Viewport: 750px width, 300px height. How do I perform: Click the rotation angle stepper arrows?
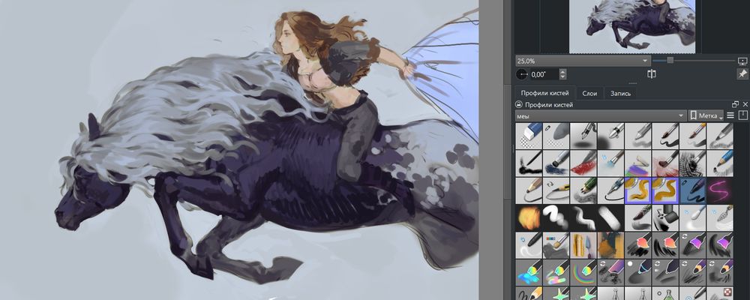pyautogui.click(x=563, y=74)
